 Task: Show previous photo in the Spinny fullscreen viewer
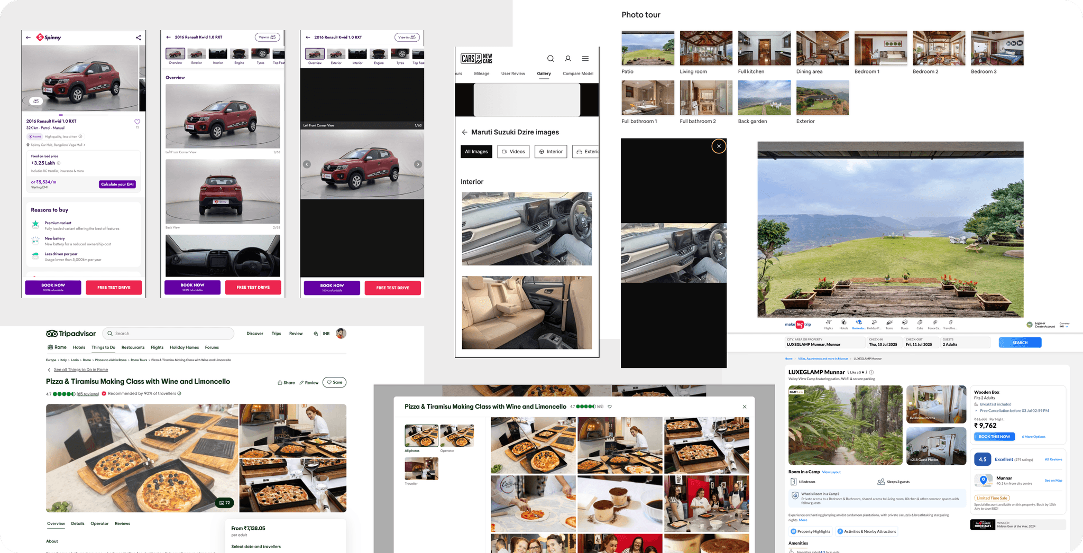[307, 164]
